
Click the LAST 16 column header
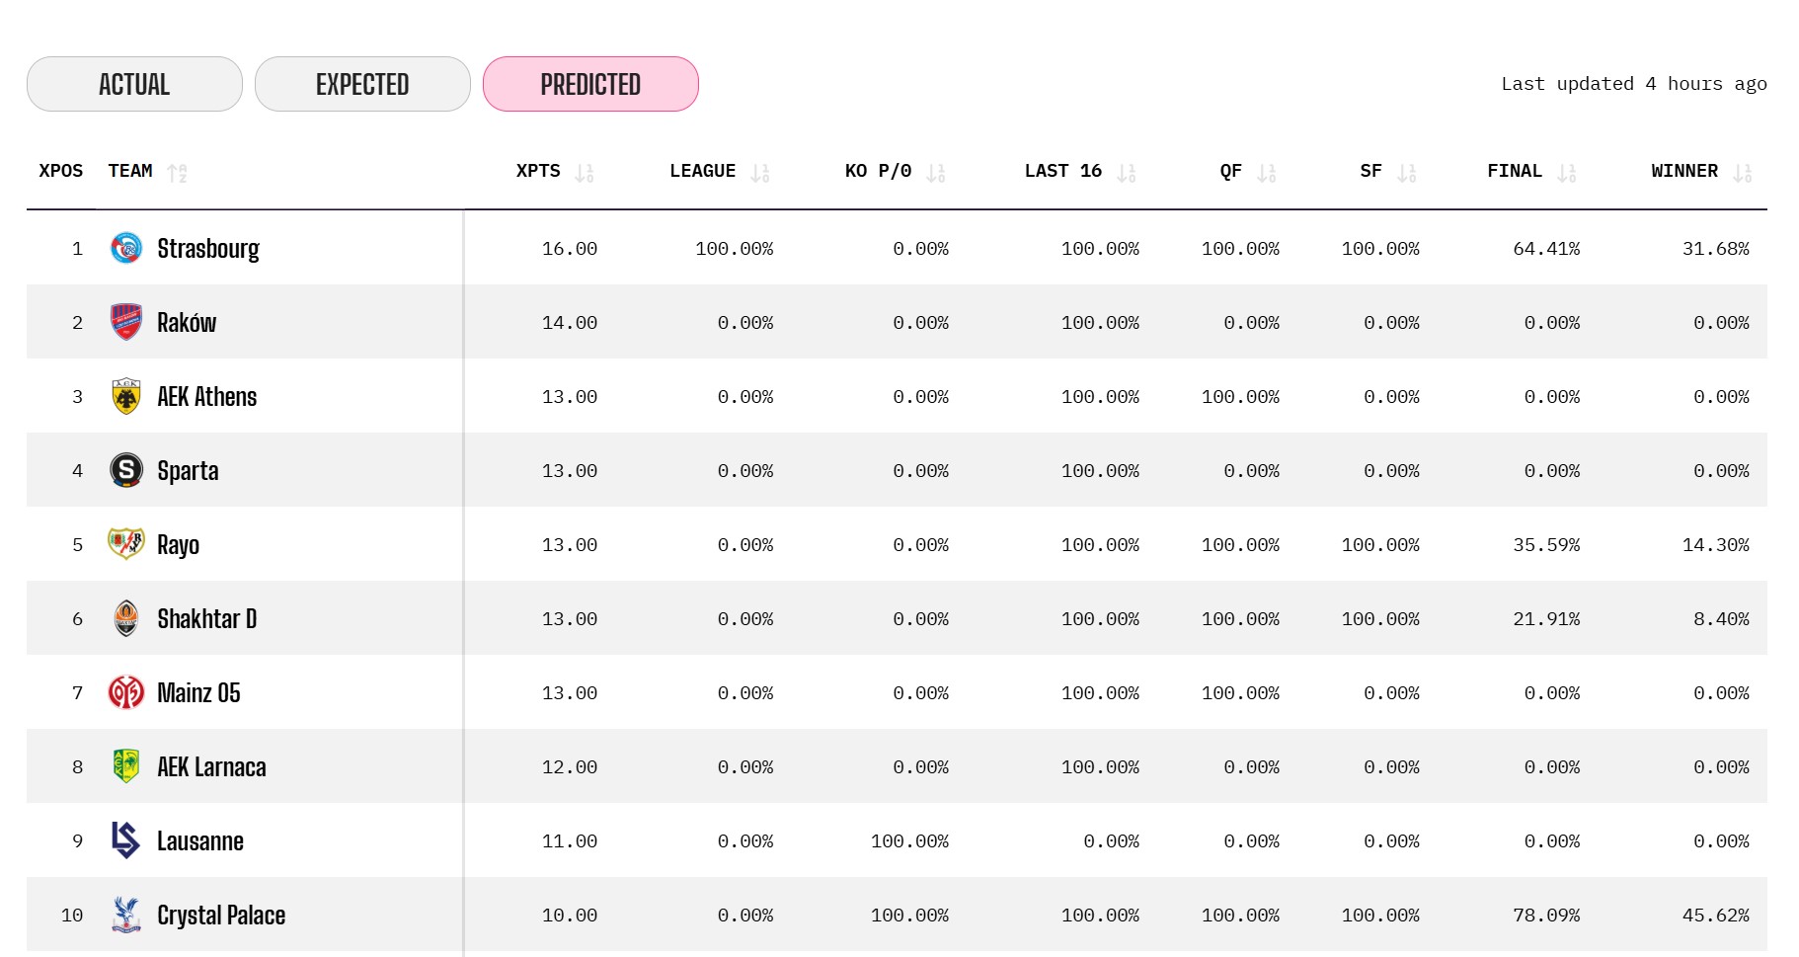(x=1062, y=171)
